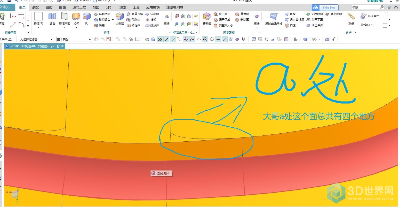Open the 逆向工程 ribbon tab
The image size is (400, 207).
tap(79, 7)
